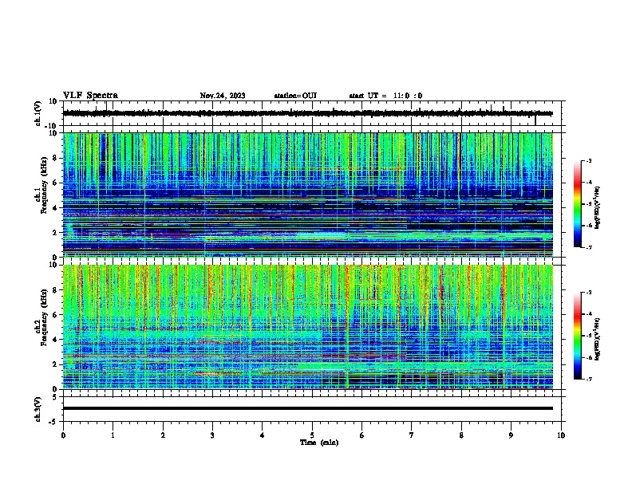Click the ch.1 spectrogram plot

pos(308,195)
